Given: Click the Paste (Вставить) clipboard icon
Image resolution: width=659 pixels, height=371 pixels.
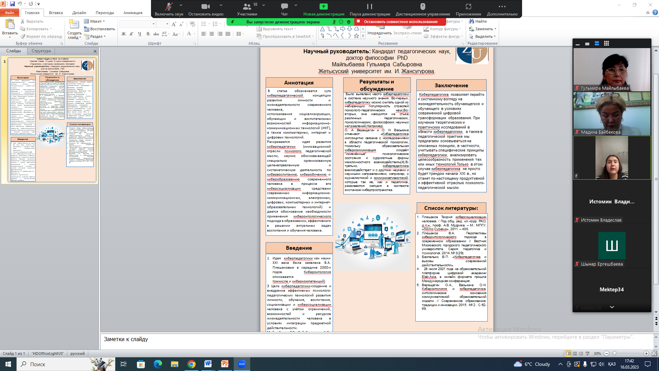Looking at the screenshot, I should [10, 25].
